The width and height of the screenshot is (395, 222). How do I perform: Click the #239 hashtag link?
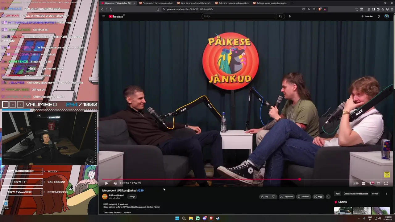(x=140, y=191)
